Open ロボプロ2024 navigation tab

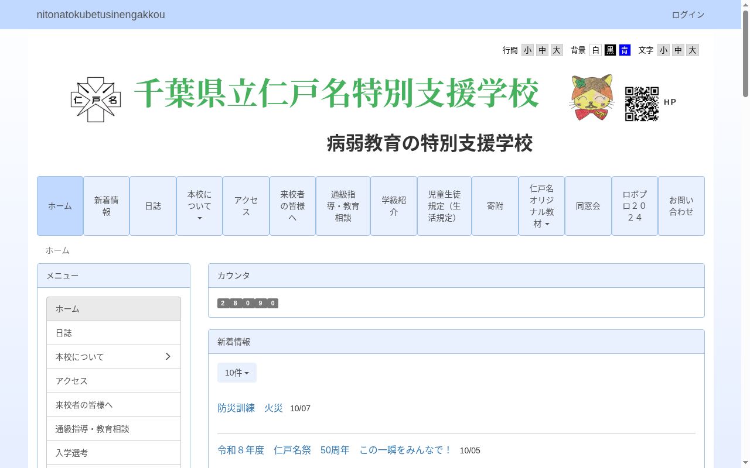click(x=635, y=206)
